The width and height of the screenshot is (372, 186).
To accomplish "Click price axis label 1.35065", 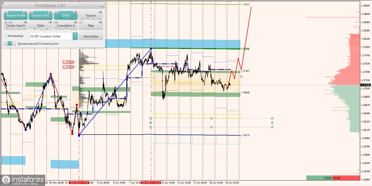I will pos(366,180).
